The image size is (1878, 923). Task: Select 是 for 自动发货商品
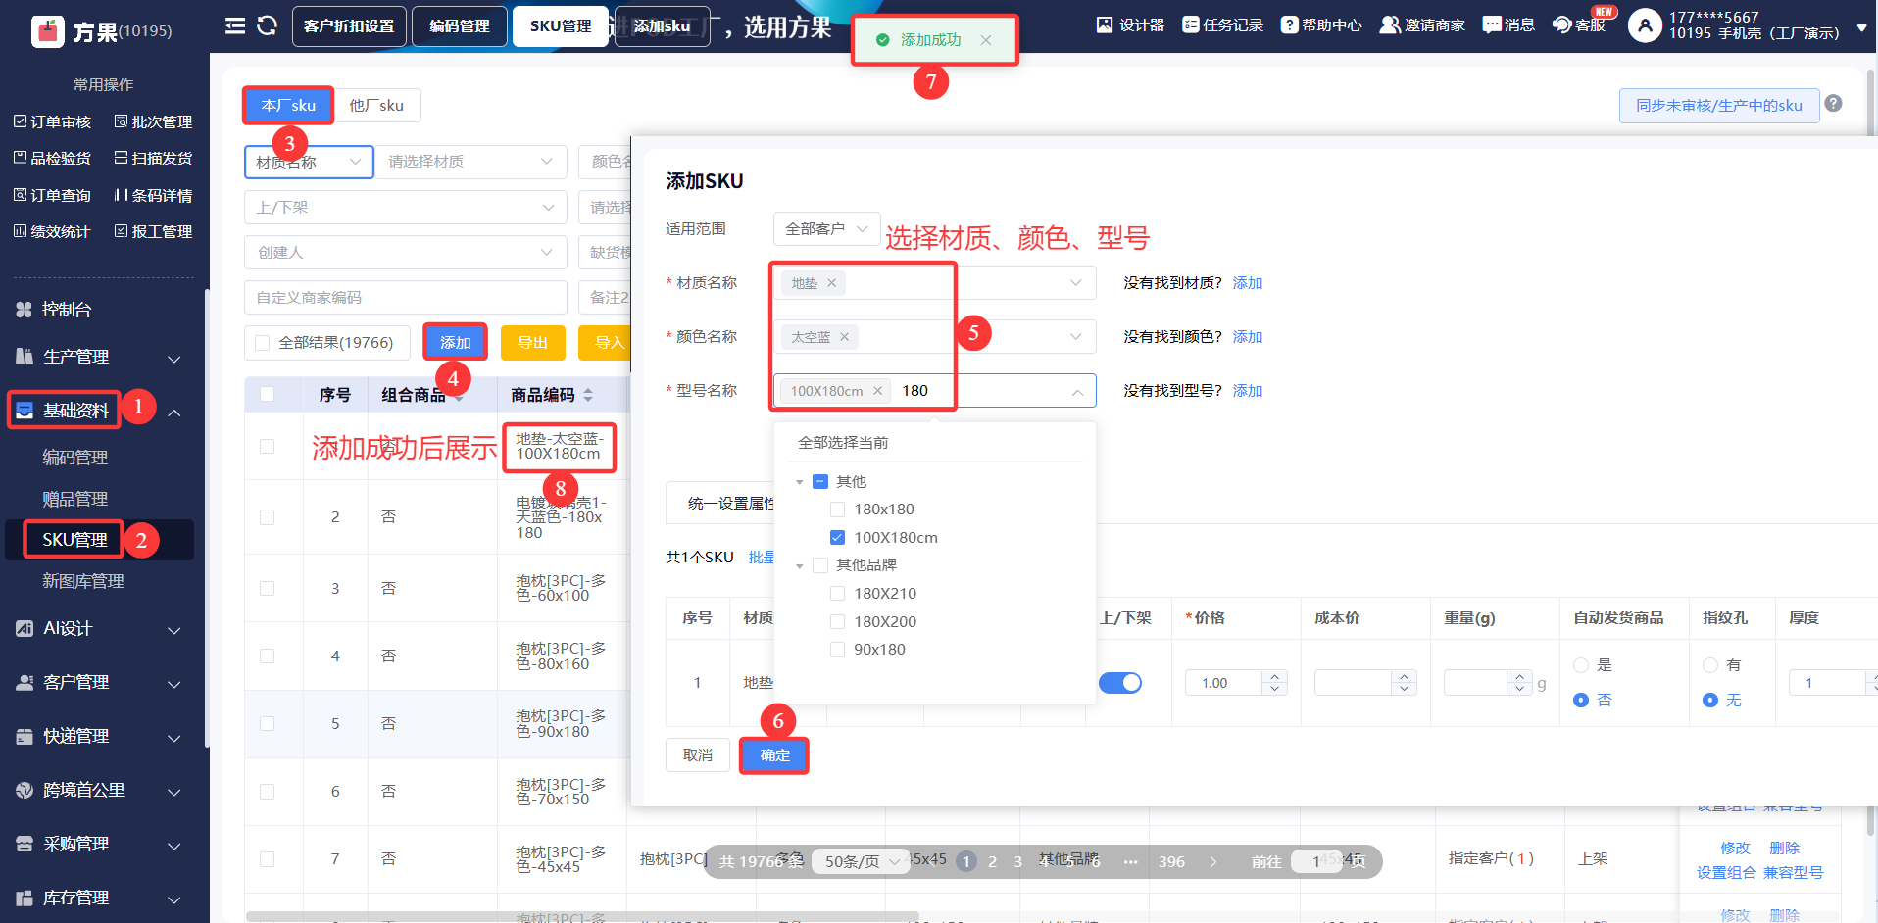click(1580, 665)
